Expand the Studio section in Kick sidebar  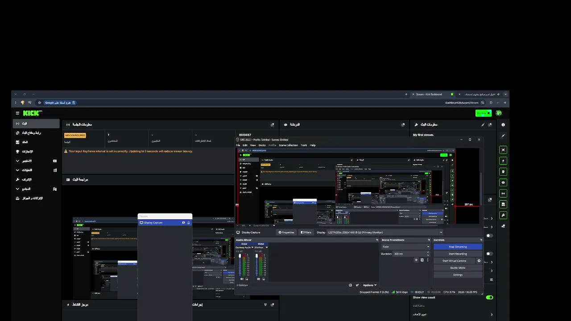[36, 161]
